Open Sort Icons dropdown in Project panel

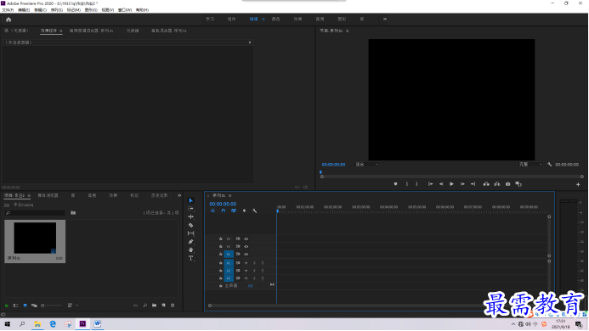click(x=72, y=306)
